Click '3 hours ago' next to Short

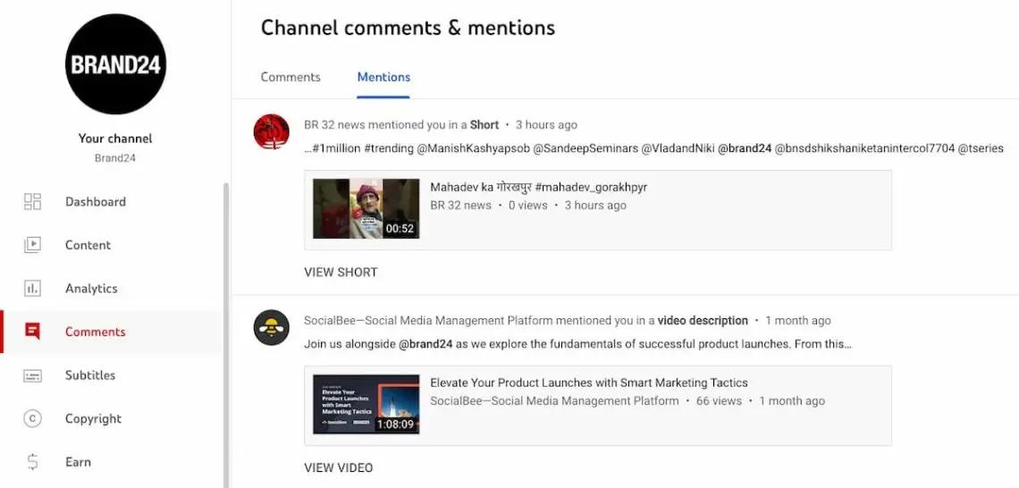546,125
